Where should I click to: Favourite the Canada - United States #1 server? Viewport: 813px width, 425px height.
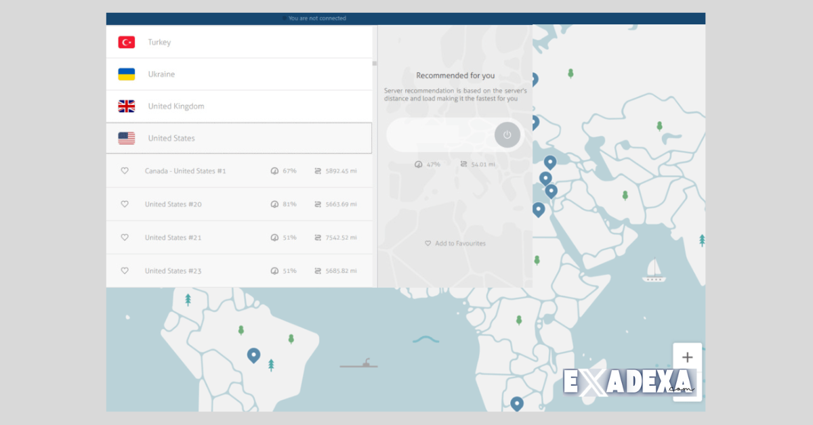click(125, 171)
